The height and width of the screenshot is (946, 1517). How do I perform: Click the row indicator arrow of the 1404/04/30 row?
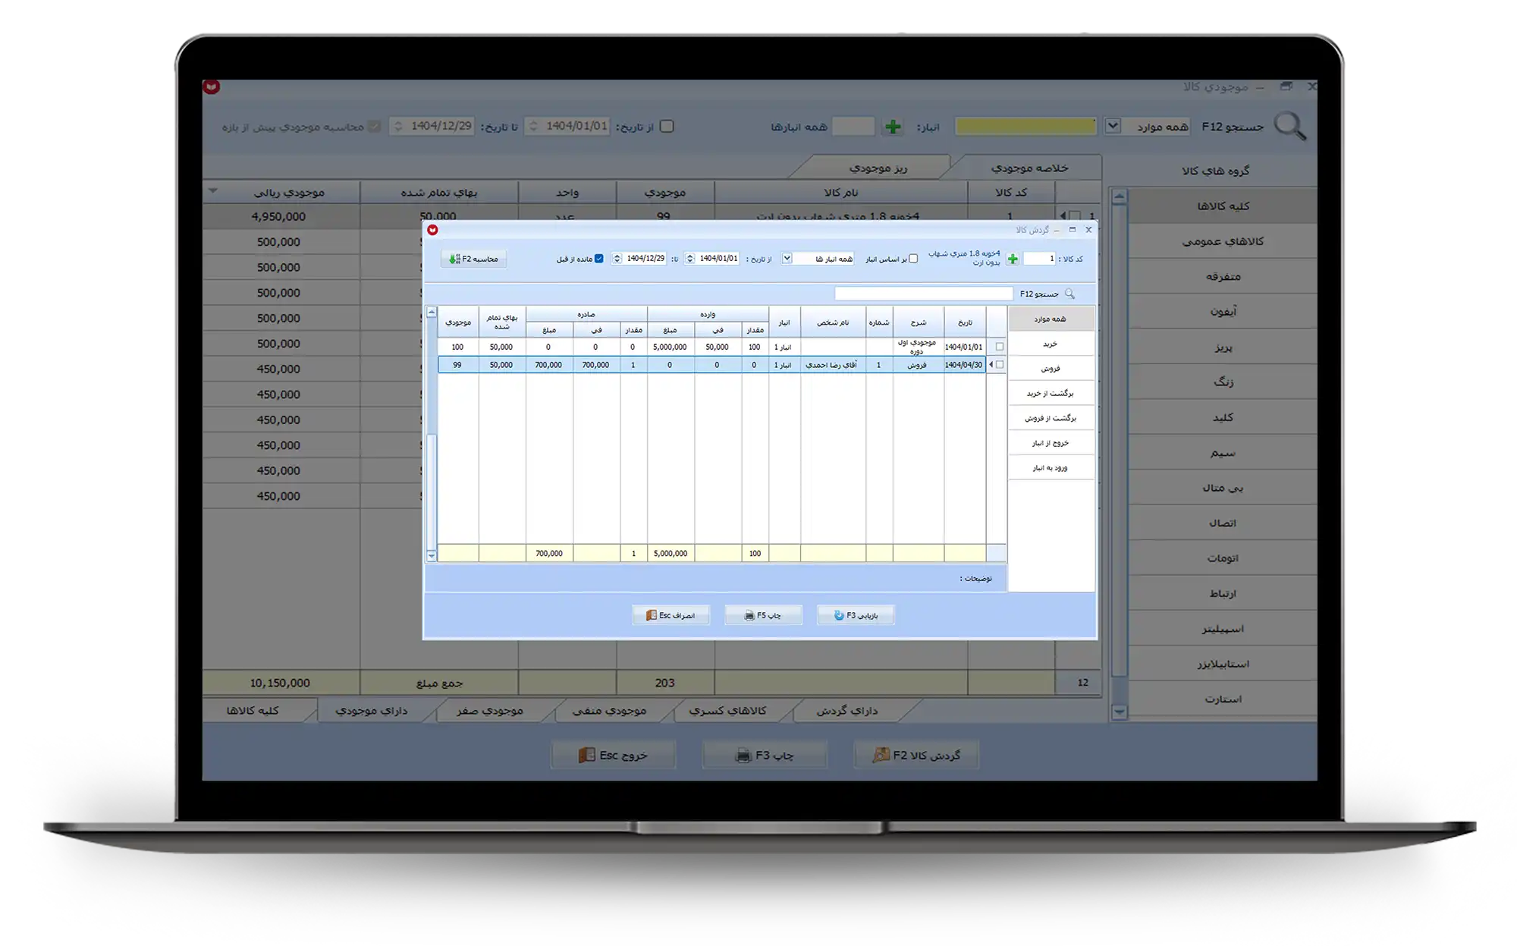pyautogui.click(x=991, y=365)
